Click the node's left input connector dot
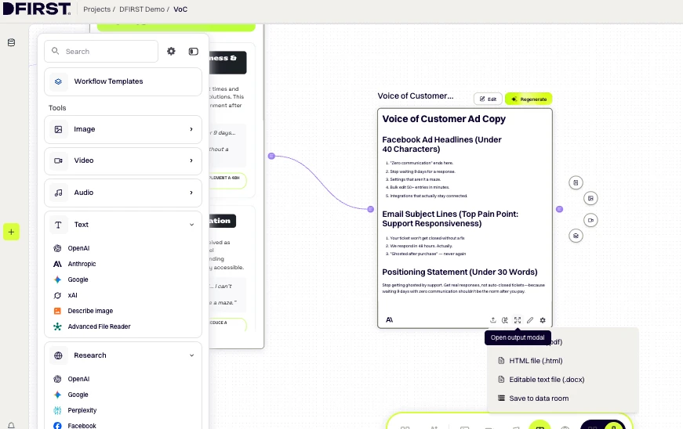The width and height of the screenshot is (683, 429). coord(371,209)
